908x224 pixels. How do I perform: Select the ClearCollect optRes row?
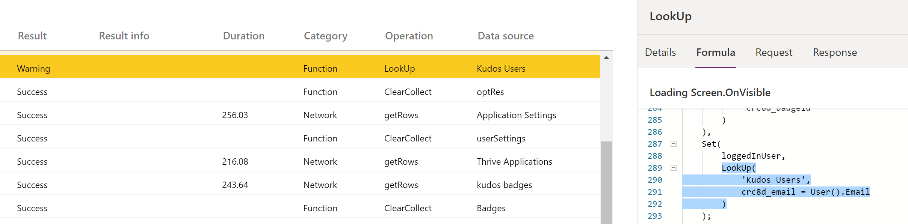click(300, 92)
